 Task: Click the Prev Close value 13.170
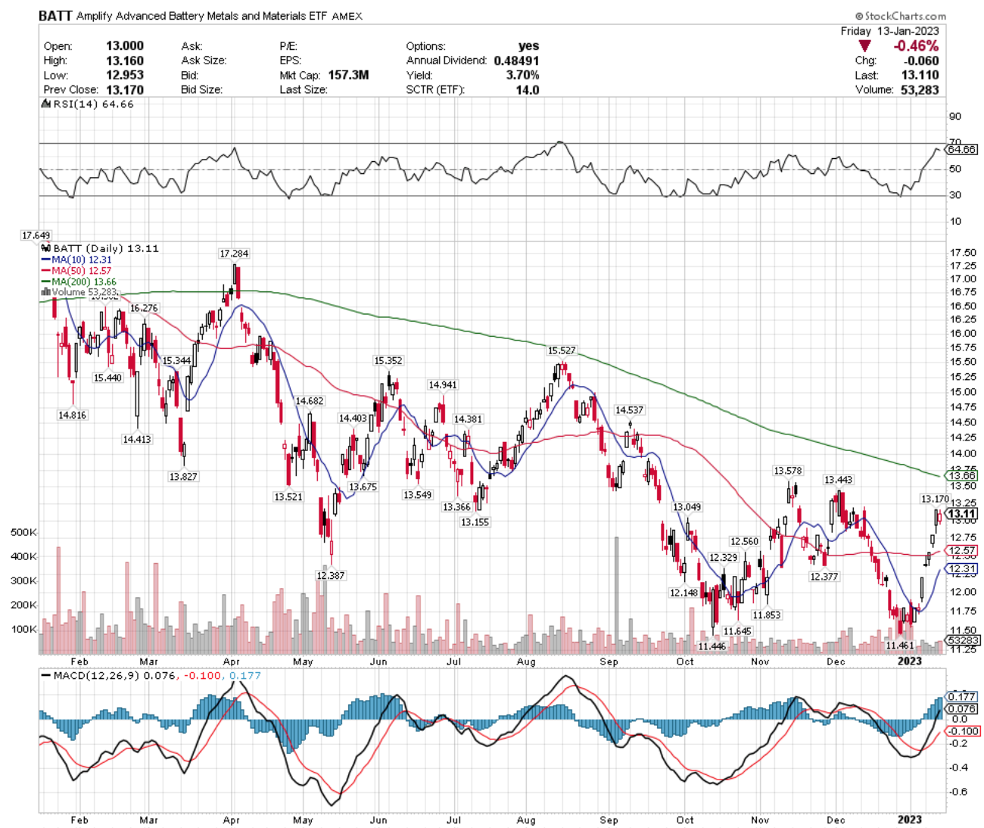(x=125, y=89)
